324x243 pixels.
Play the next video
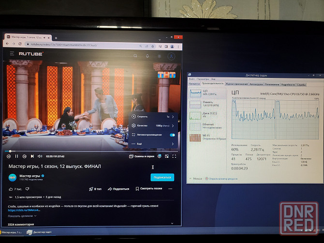pos(32,156)
